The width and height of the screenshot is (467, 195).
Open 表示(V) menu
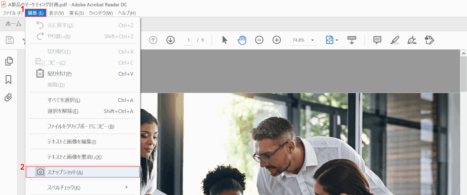tap(56, 13)
